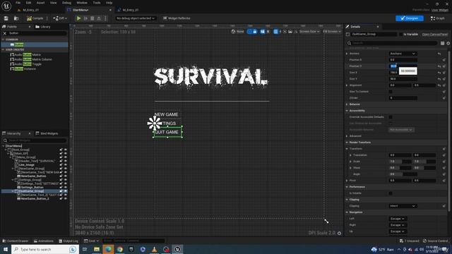Open the Tools menu
The width and height of the screenshot is (452, 254).
click(x=97, y=3)
